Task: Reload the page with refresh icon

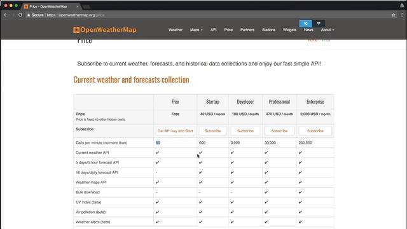Action: (x=20, y=15)
